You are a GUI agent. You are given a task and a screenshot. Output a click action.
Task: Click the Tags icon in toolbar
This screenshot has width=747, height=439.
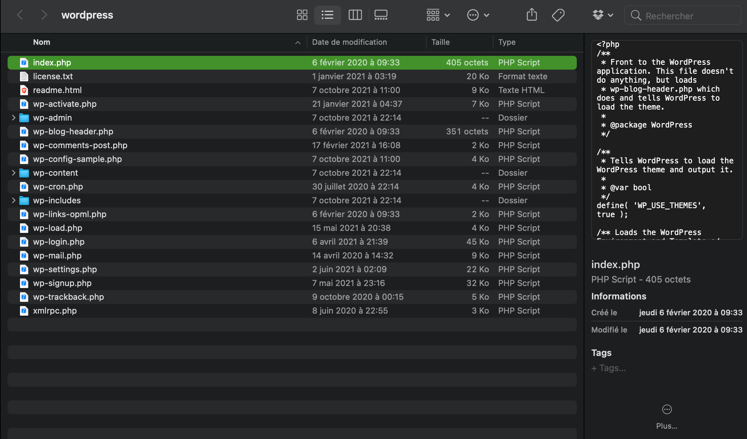[x=558, y=15]
